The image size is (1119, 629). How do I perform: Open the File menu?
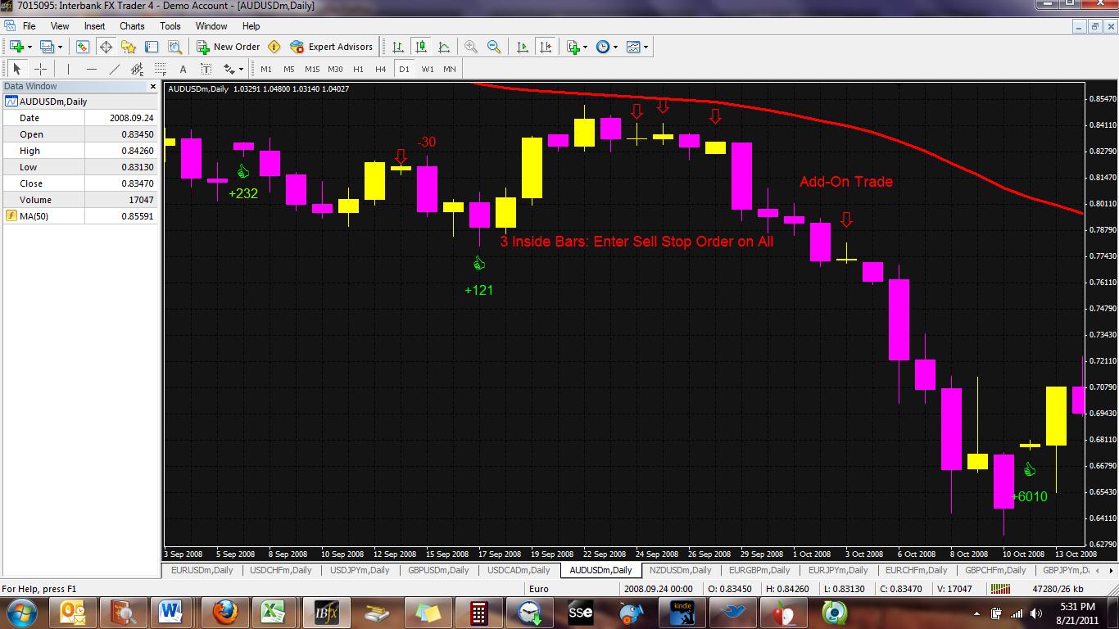(29, 26)
